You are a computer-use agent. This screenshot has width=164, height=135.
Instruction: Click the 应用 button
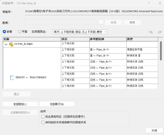113,22
